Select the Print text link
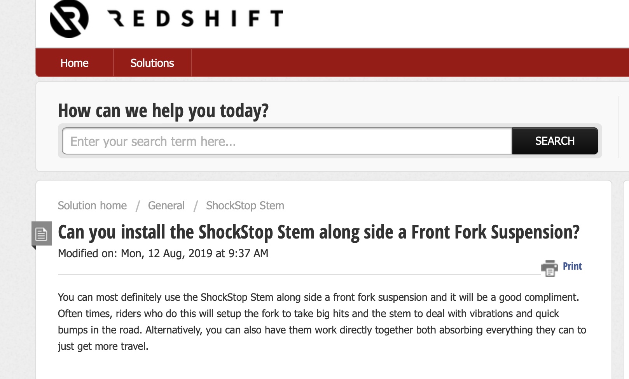This screenshot has height=379, width=629. point(572,266)
